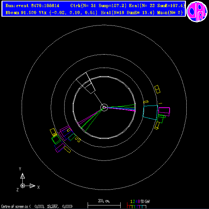This screenshot has height=209, width=209.
Task: Click the magenta tracks pointing lower-left
Action: click(x=89, y=117)
